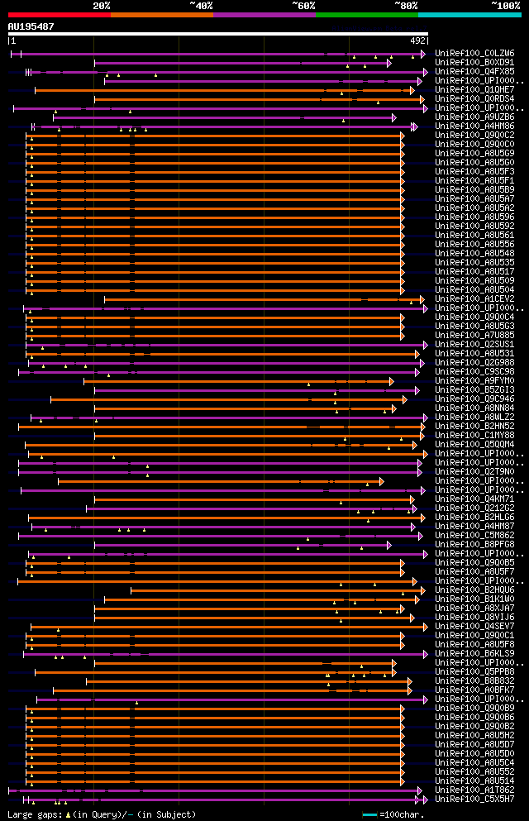Screen dimensions: 529x821
Task: Choose the UniRef100_Q0RDS4 entry
Action: (x=474, y=98)
